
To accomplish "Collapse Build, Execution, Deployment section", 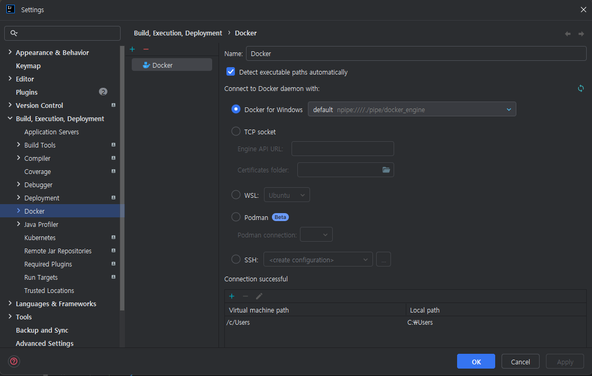I will 10,118.
